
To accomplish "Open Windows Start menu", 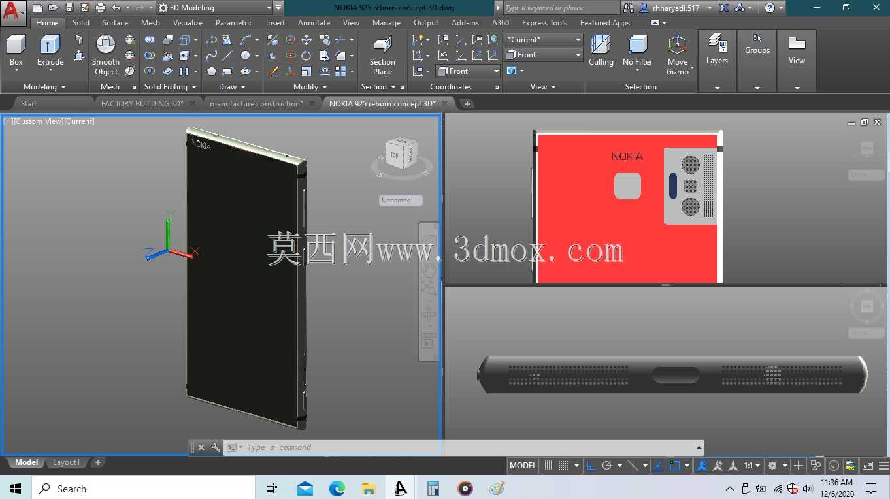I will tap(16, 489).
